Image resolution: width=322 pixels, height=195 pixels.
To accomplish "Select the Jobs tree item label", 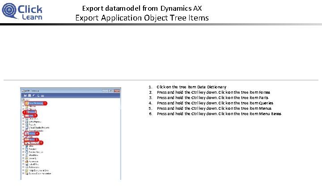I will click(x=31, y=137).
